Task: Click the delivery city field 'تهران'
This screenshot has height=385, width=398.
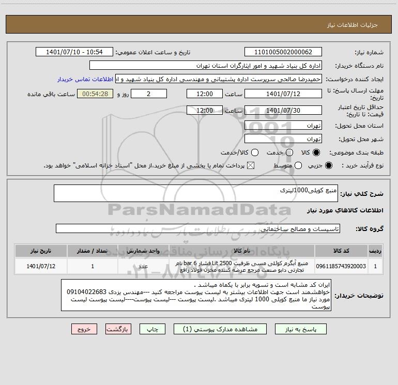Action: coord(283,139)
